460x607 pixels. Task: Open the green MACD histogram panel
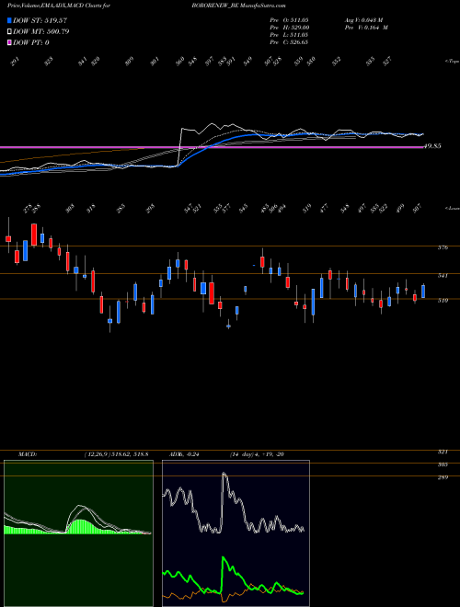pyautogui.click(x=78, y=533)
